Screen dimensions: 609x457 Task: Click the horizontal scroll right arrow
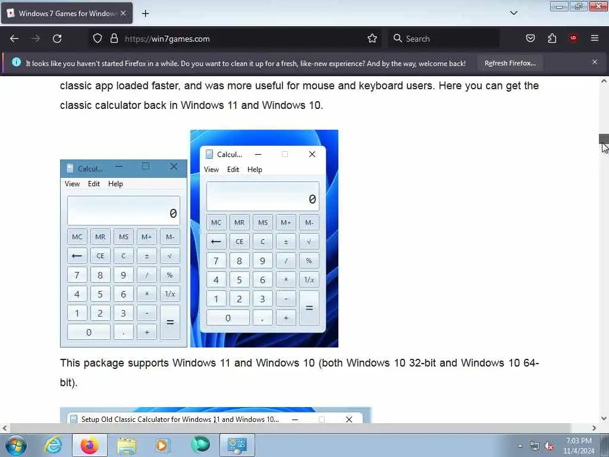[594, 428]
